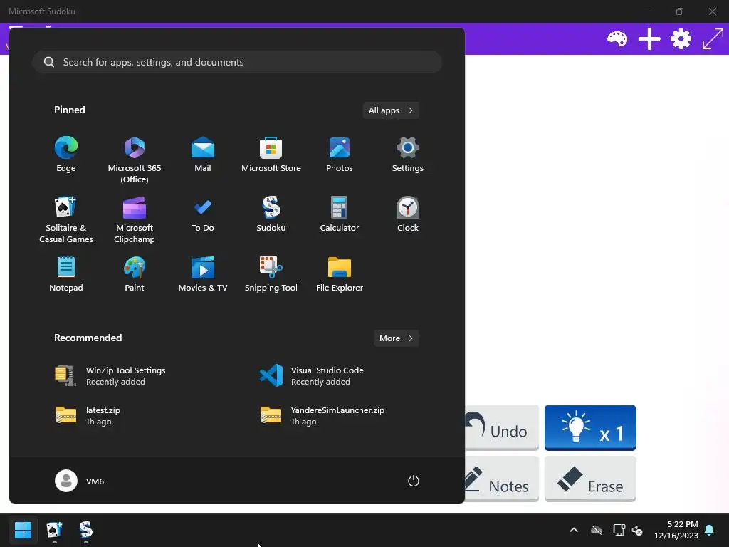Click the Undo button in Sudoku
The image size is (729, 547).
(502, 428)
